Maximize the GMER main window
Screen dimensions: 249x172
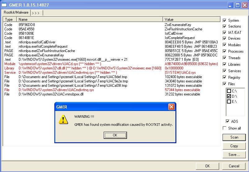[238, 5]
